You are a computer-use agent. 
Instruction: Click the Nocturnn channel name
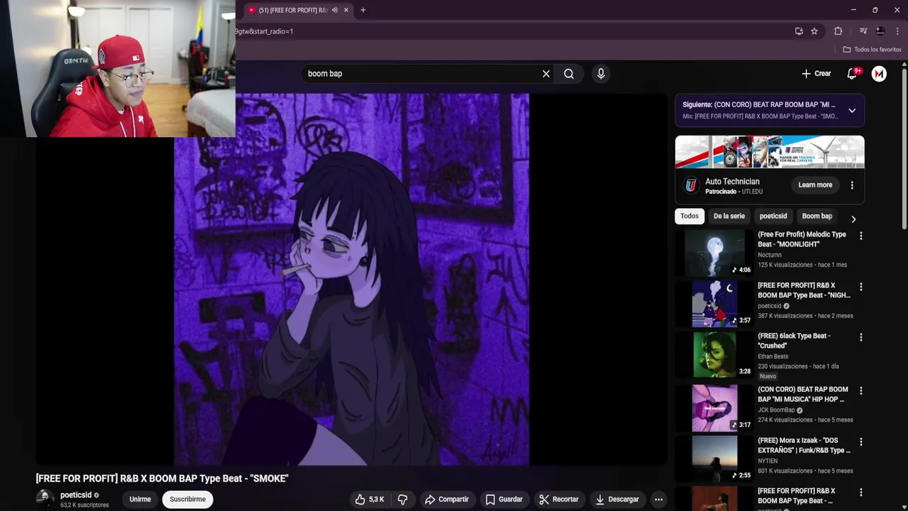[x=770, y=255]
